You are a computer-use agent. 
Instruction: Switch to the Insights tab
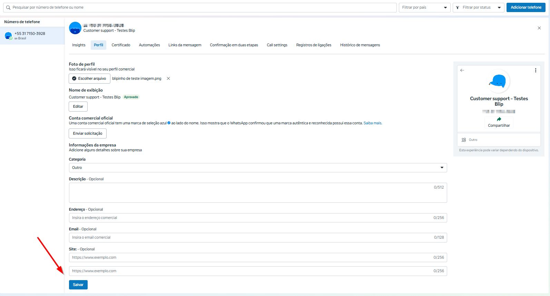[79, 45]
